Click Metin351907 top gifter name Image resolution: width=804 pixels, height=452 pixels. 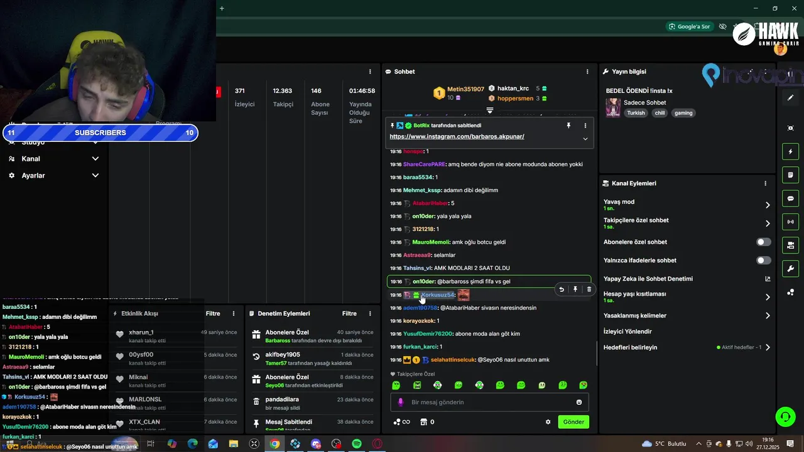(x=465, y=89)
